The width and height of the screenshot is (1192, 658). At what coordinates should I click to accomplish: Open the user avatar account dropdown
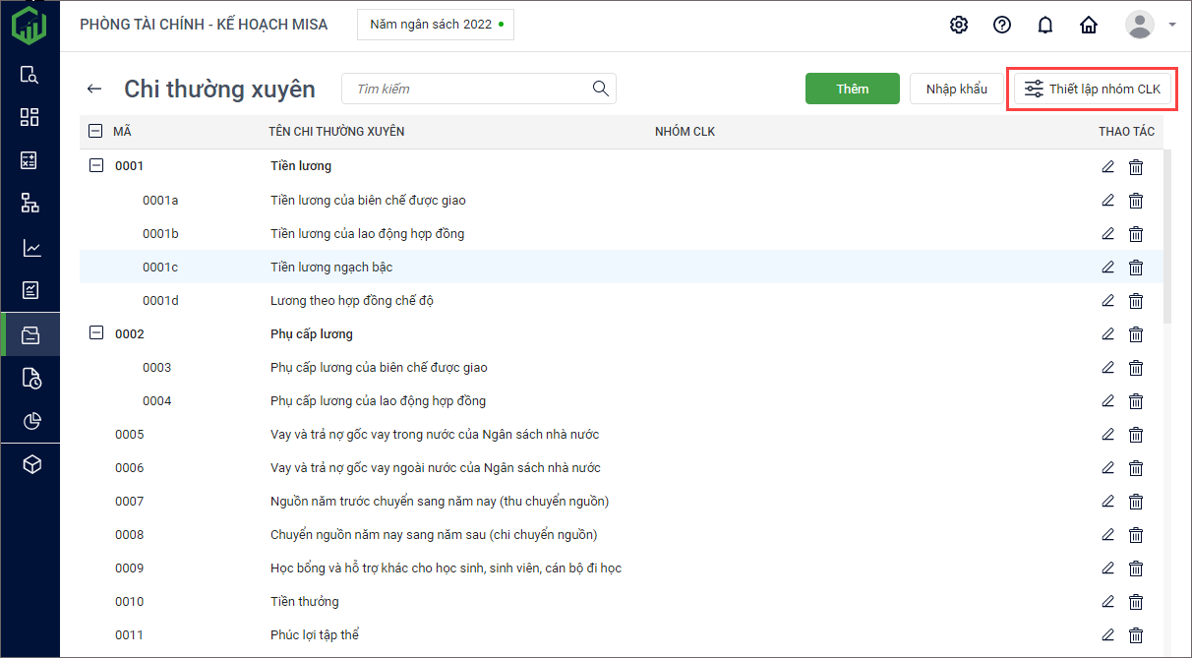(1150, 26)
